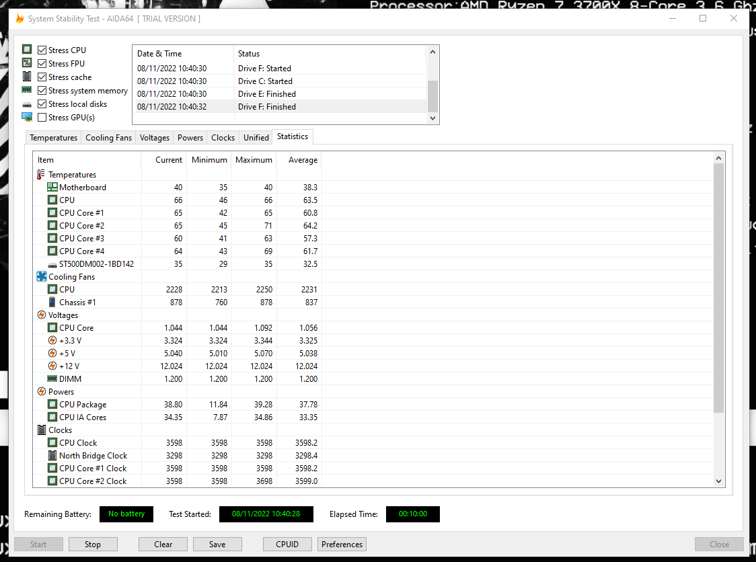Select the 'Drive E: Finished' log entry
Viewport: 756px width, 562px height.
tap(280, 94)
